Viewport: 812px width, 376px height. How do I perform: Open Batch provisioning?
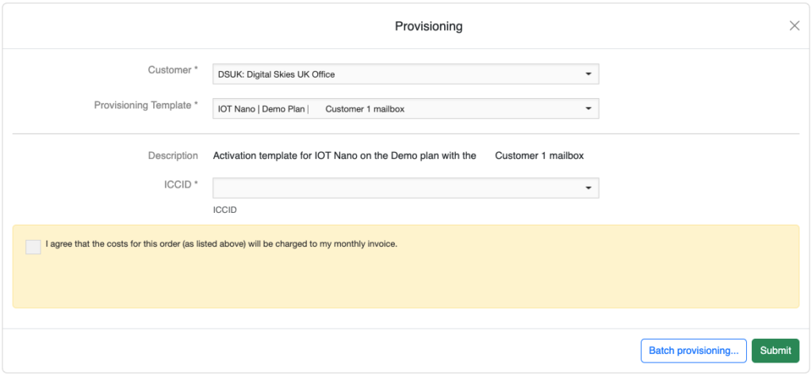click(693, 351)
